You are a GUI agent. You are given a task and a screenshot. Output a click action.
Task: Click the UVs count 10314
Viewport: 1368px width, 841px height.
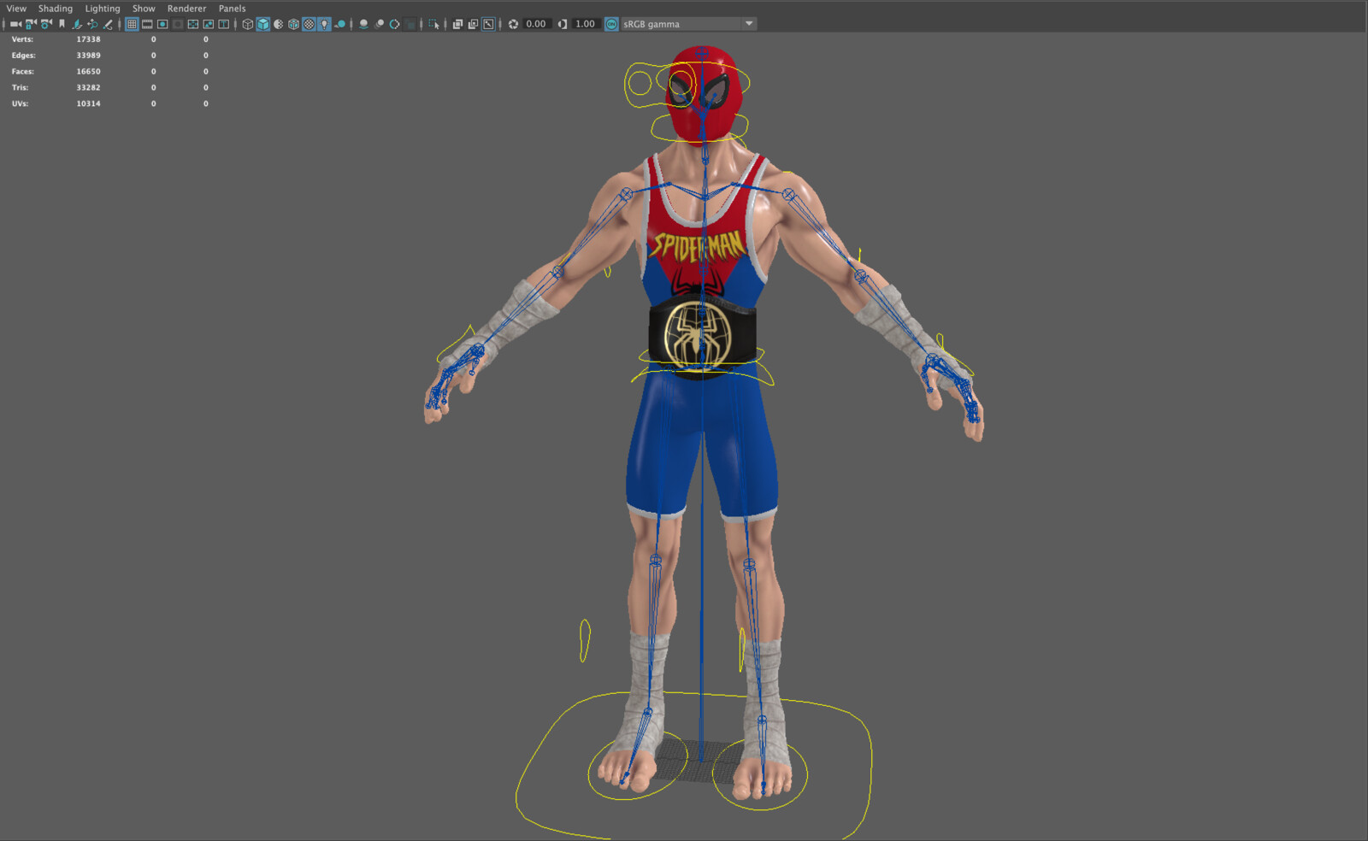88,103
